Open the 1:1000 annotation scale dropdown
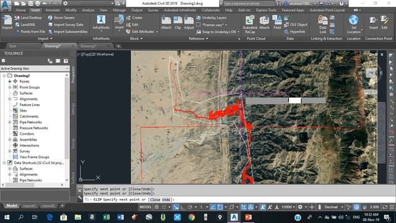 (288, 207)
